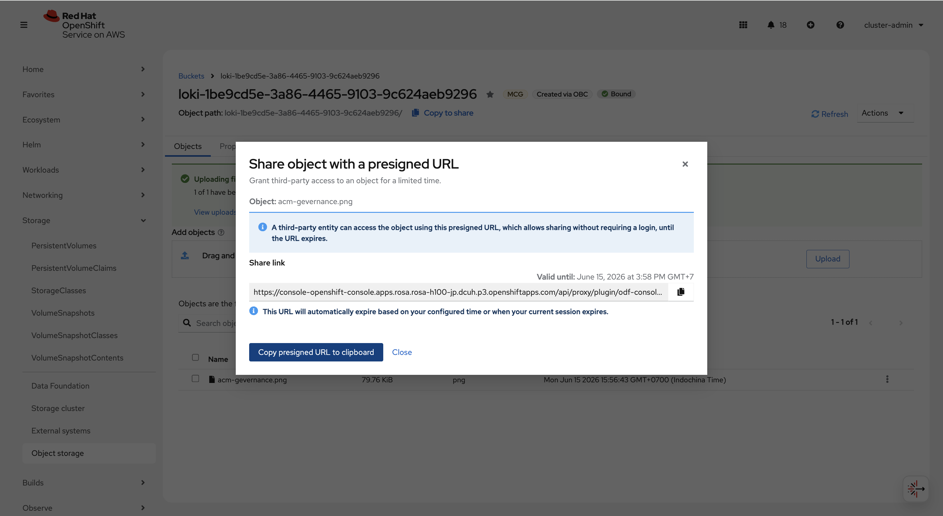This screenshot has height=516, width=943.
Task: Click the file icon beside acm-gevernance.png
Action: tap(212, 379)
